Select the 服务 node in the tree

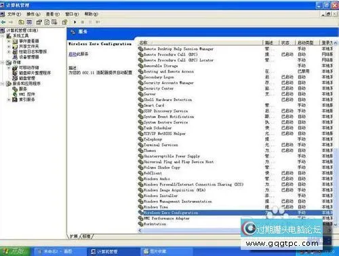point(22,89)
